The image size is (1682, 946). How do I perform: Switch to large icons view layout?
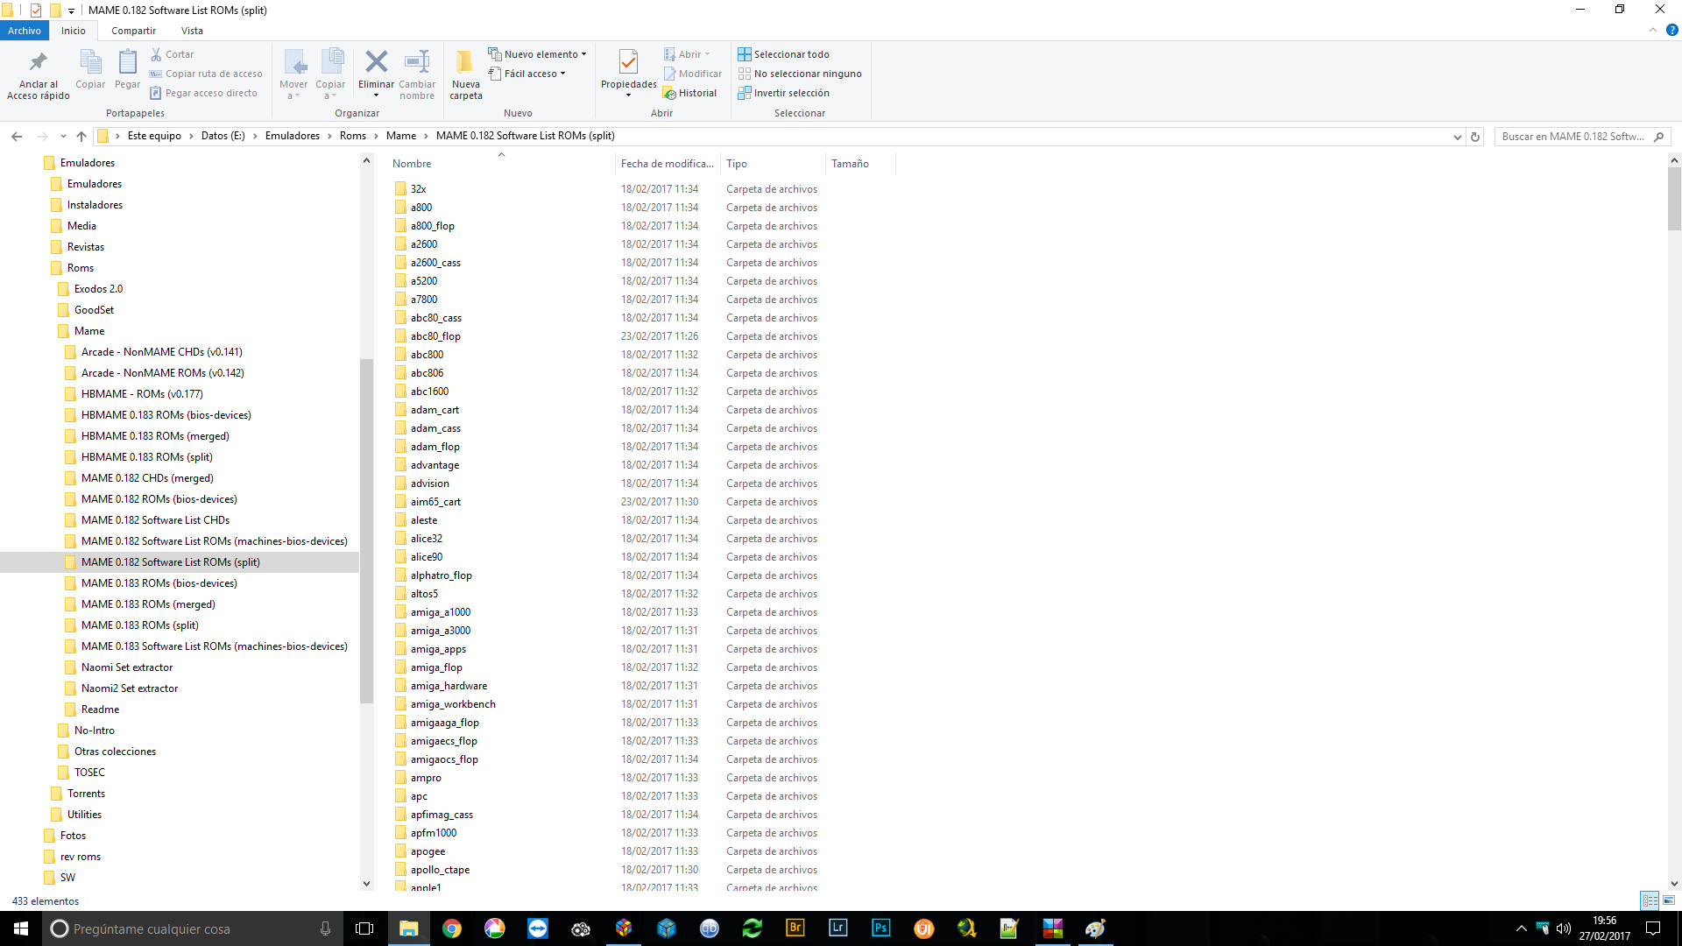(x=1669, y=900)
